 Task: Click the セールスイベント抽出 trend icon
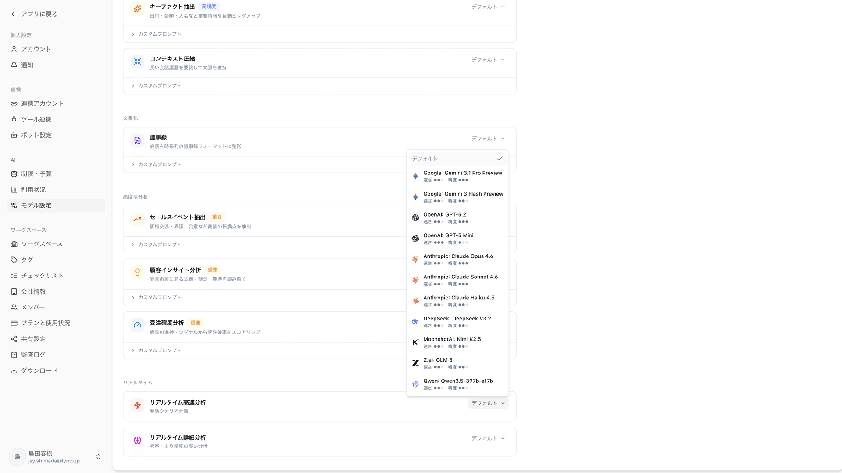point(137,220)
